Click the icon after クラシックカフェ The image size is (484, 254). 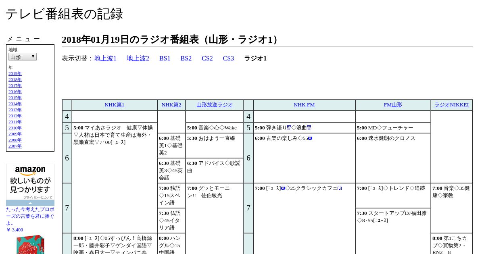coord(340,188)
